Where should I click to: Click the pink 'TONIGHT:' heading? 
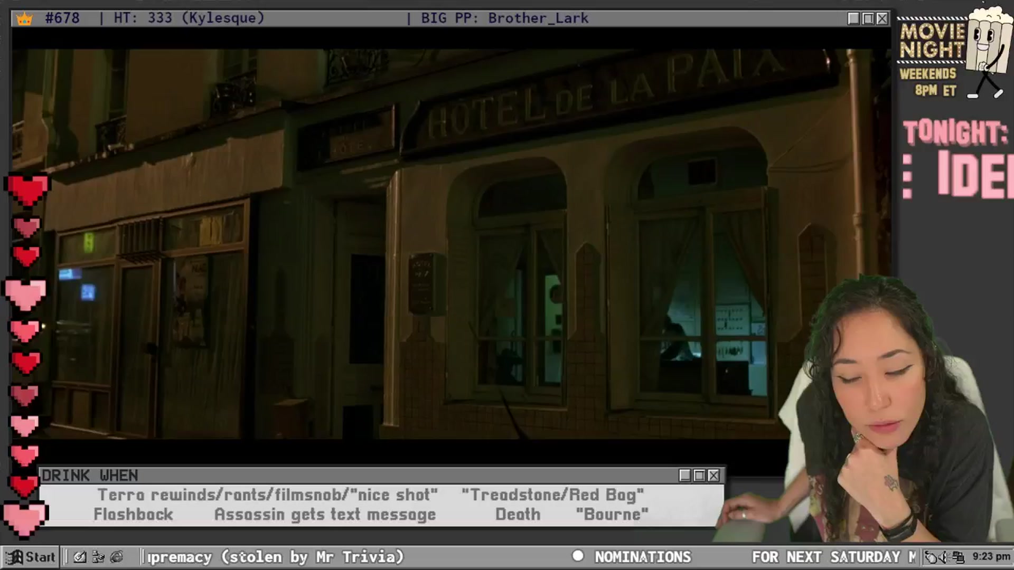[x=955, y=132]
